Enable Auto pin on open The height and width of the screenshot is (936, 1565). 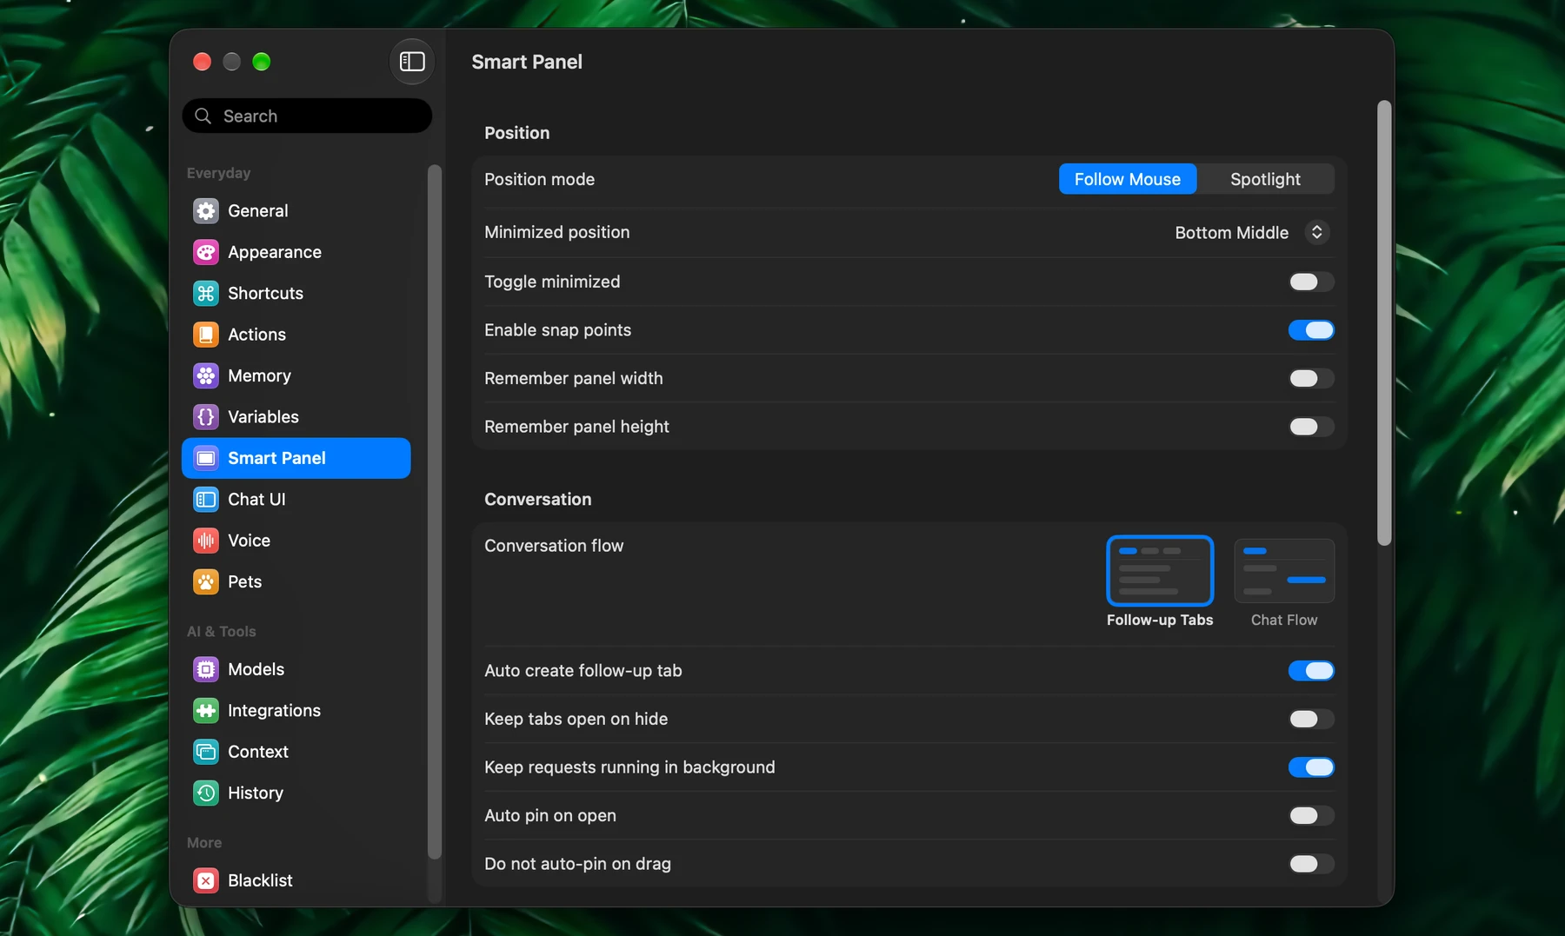(1311, 815)
